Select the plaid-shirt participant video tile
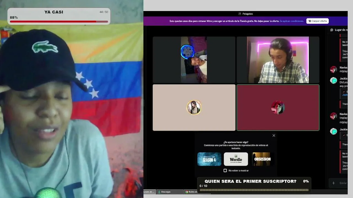353x198 pixels. coord(278,60)
